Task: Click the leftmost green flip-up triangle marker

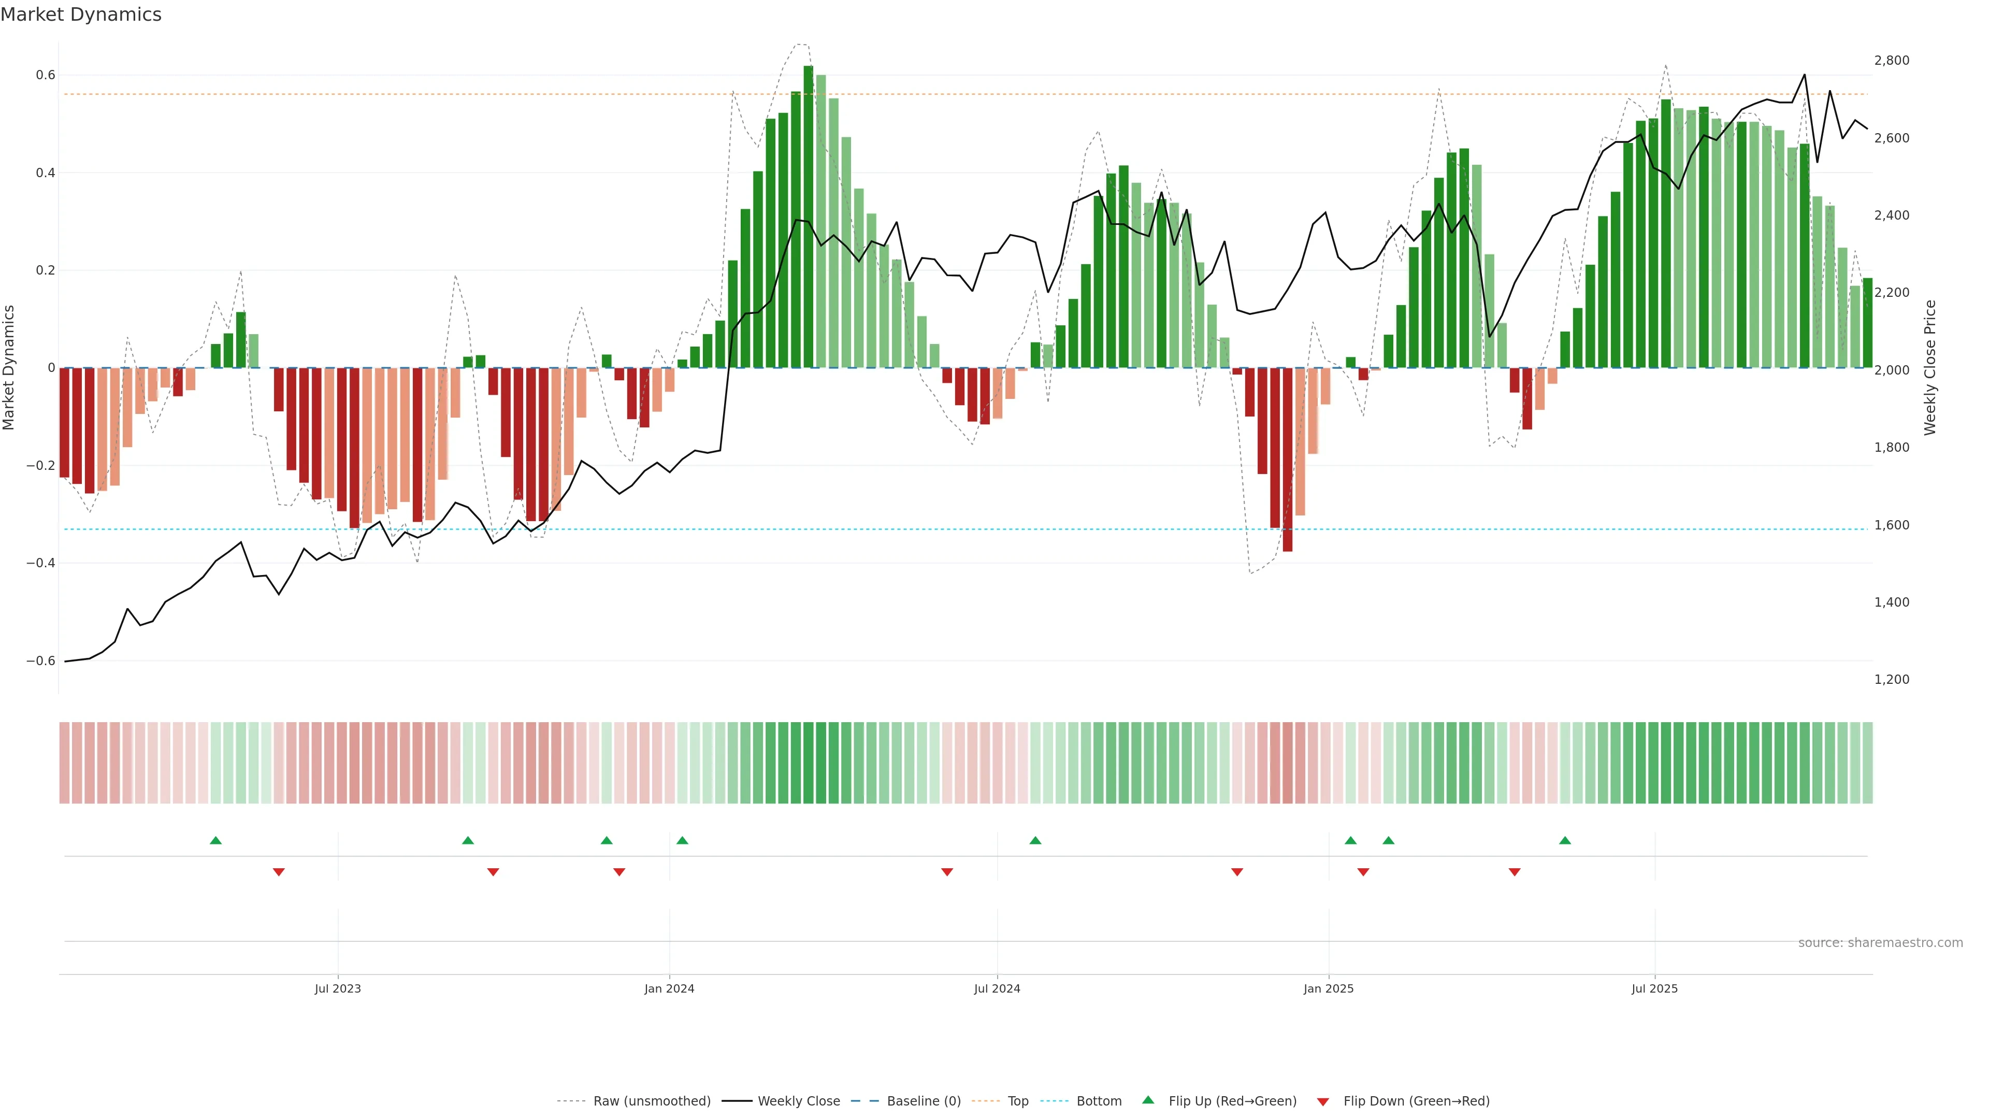Action: click(215, 840)
